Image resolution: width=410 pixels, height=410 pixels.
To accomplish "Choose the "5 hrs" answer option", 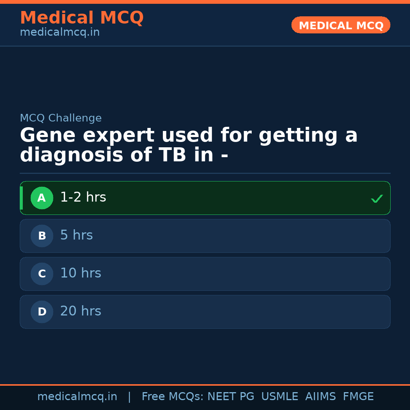I will (76, 235).
